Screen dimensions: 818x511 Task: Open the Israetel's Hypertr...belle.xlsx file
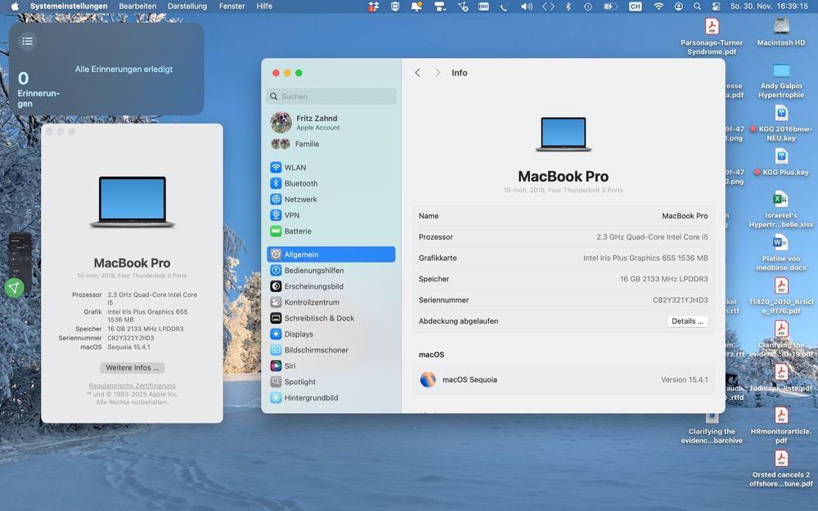point(781,209)
